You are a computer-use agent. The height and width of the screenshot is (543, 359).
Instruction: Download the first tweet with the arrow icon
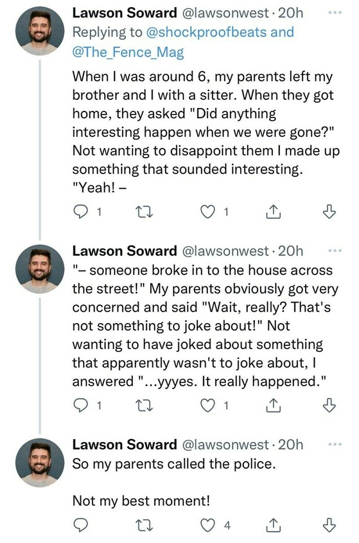click(331, 212)
